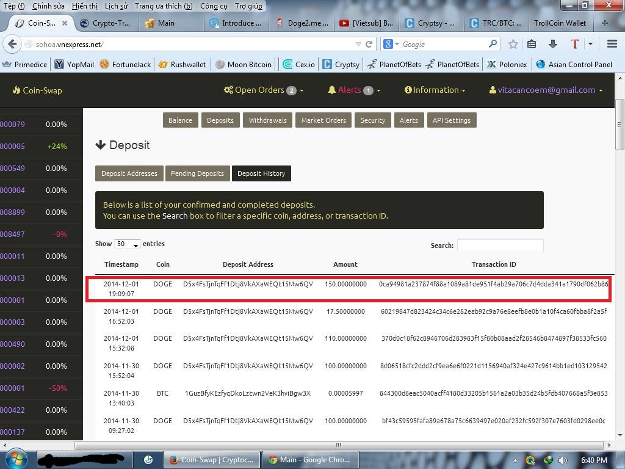Select the Deposit History tab

(261, 173)
